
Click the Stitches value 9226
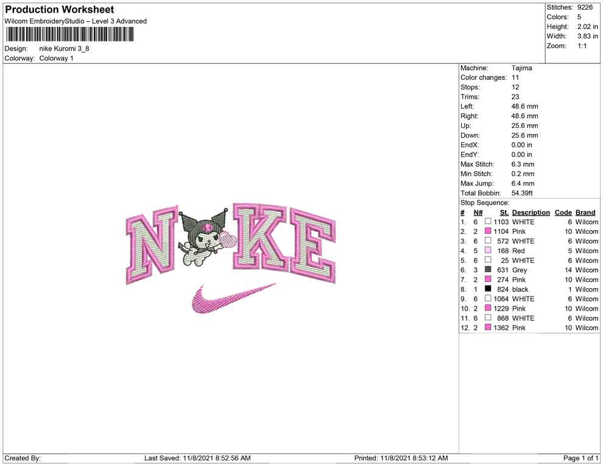pyautogui.click(x=585, y=7)
